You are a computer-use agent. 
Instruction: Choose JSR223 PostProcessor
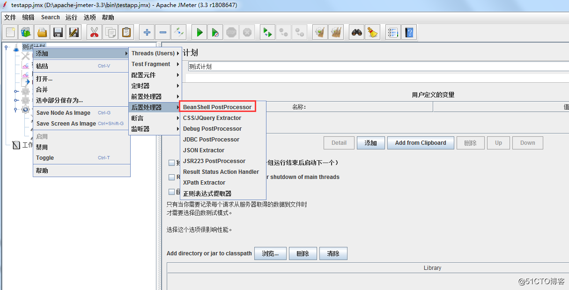223,161
